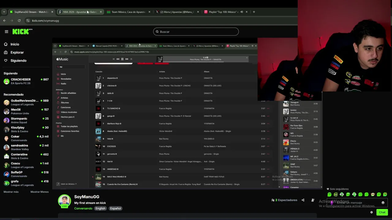This screenshot has height=220, width=392.
Task: Mute the Playlist Top 100 tab audio
Action: (x=242, y=12)
